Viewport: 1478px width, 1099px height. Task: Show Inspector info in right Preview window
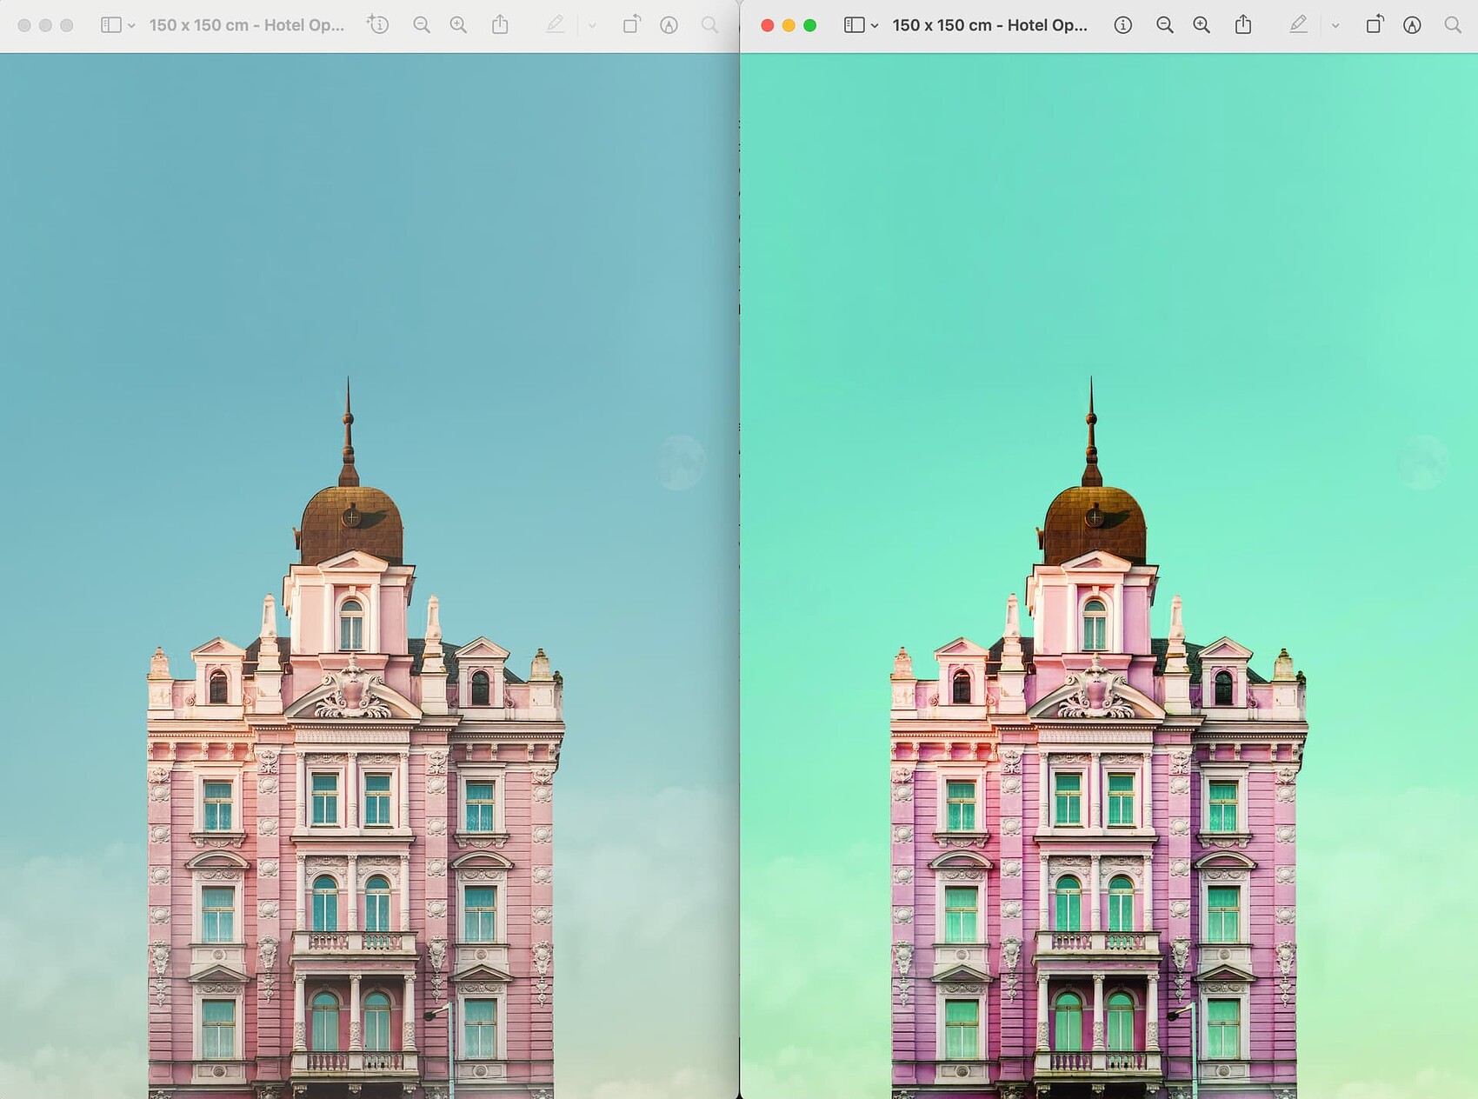pyautogui.click(x=1123, y=25)
